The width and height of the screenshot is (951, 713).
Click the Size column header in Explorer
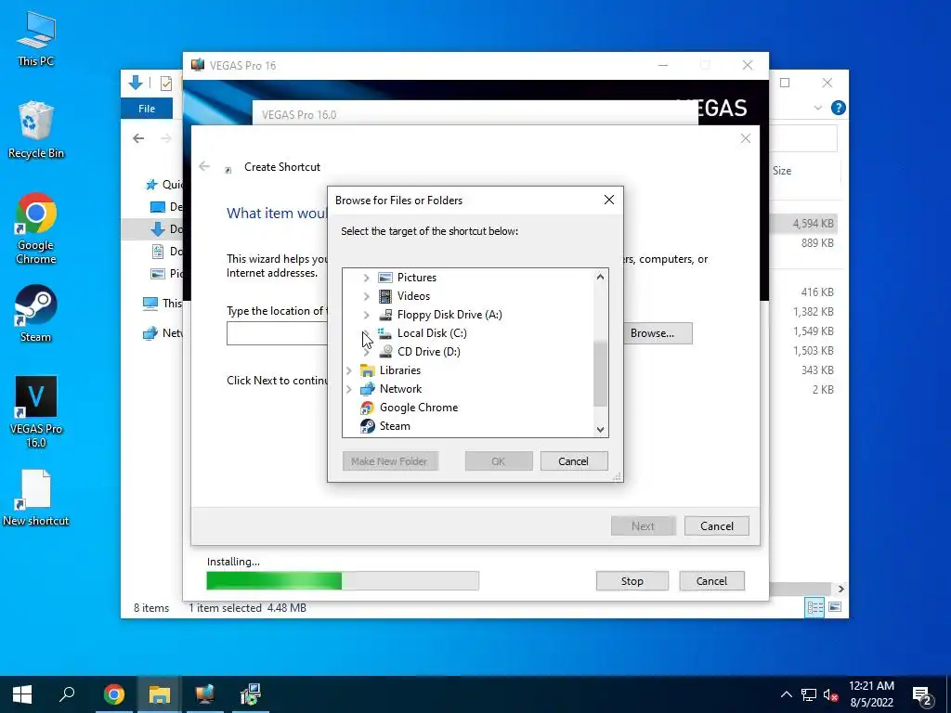[782, 171]
